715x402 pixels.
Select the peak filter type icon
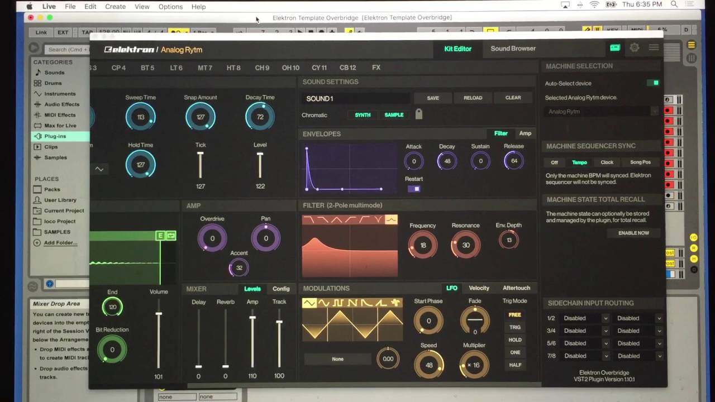pos(391,220)
